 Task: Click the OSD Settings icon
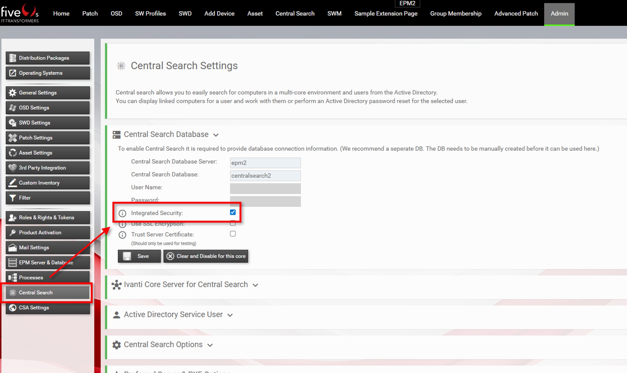pos(12,108)
